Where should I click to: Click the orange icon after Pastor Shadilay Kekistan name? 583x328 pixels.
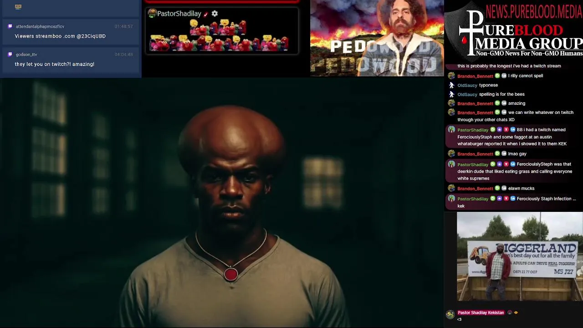click(x=516, y=313)
